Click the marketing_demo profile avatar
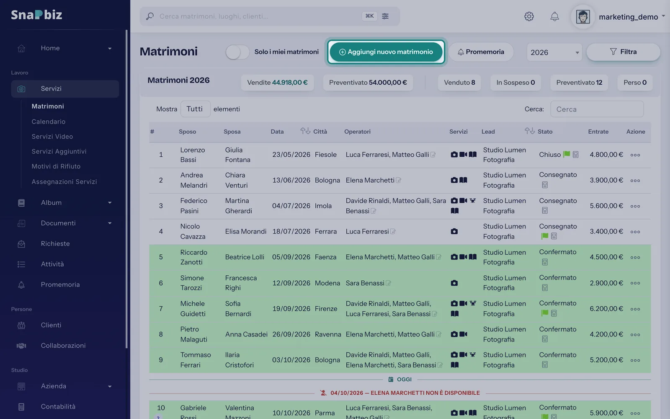This screenshot has height=419, width=670. pyautogui.click(x=583, y=17)
